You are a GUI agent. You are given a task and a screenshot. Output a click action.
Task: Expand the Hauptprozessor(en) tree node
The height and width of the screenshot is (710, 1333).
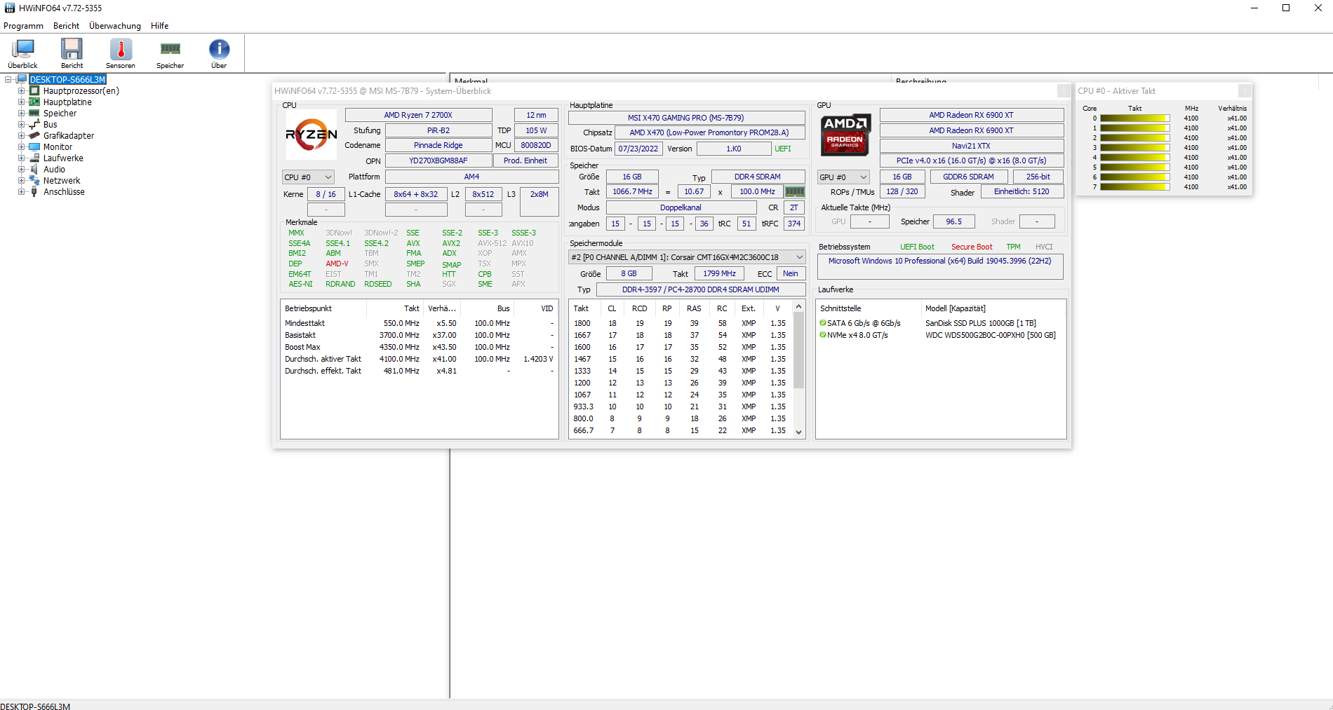[x=21, y=91]
